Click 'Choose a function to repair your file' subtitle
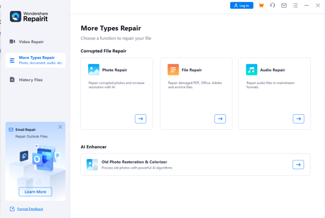This screenshot has height=218, width=325. (x=116, y=38)
